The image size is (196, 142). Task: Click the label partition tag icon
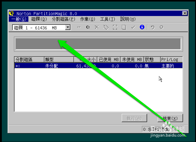[106, 27]
